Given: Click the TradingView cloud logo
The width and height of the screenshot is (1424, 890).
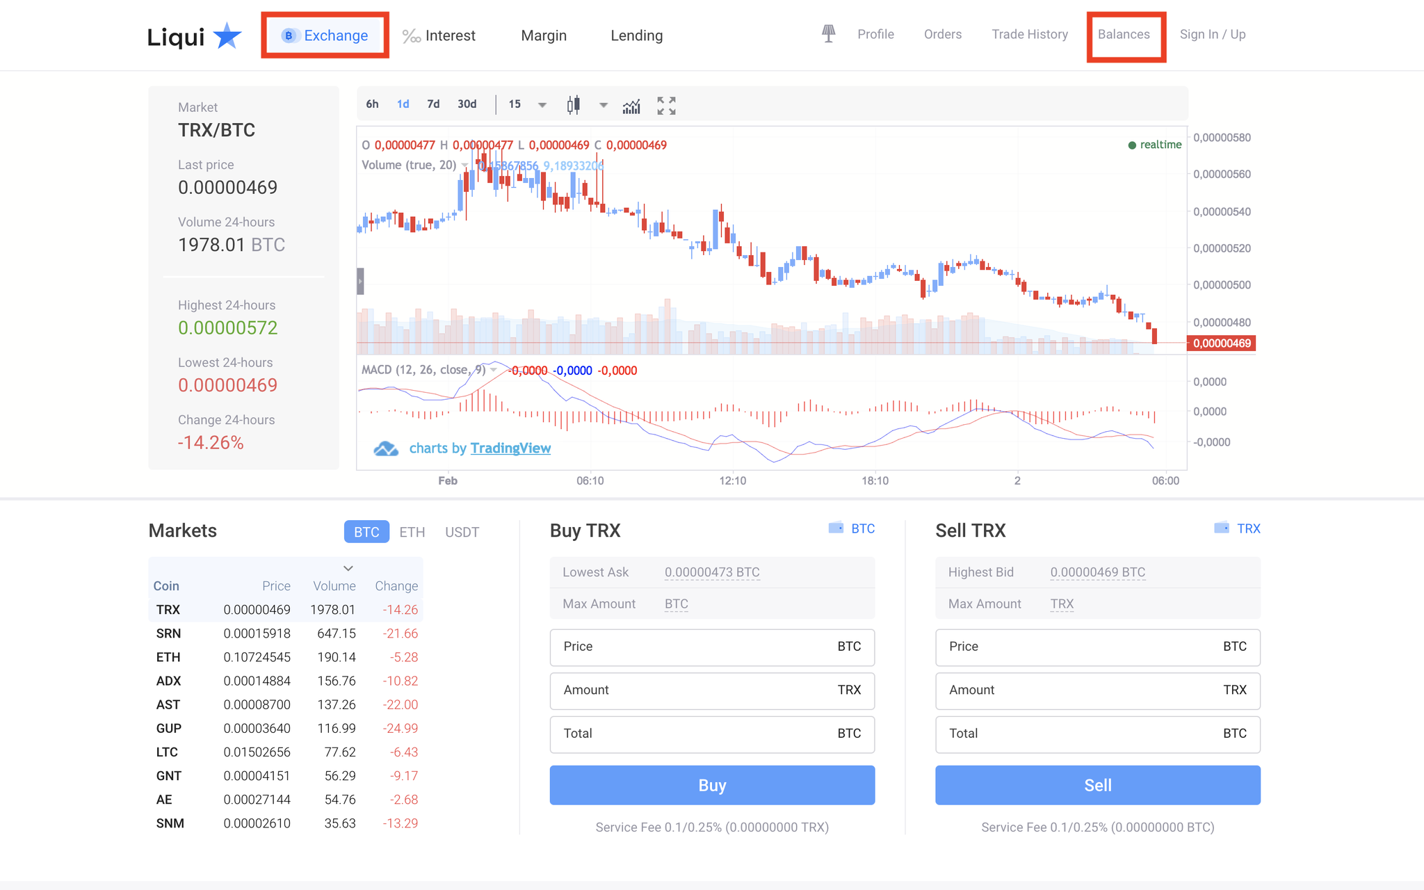Looking at the screenshot, I should (386, 448).
